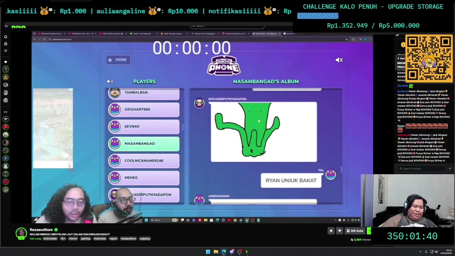Unmute sound with Gartic Phone speaker icon
The height and width of the screenshot is (256, 455).
(x=339, y=60)
